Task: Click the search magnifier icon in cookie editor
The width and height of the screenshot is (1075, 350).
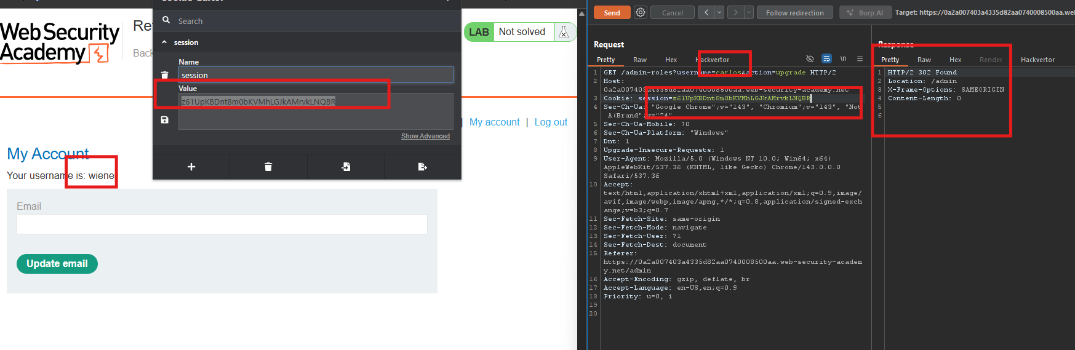Action: pos(166,20)
